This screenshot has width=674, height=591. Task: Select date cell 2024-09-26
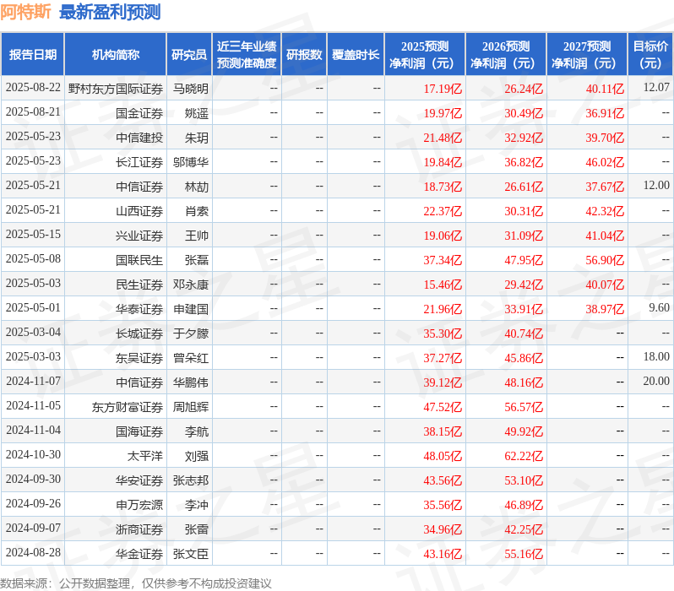click(x=33, y=504)
